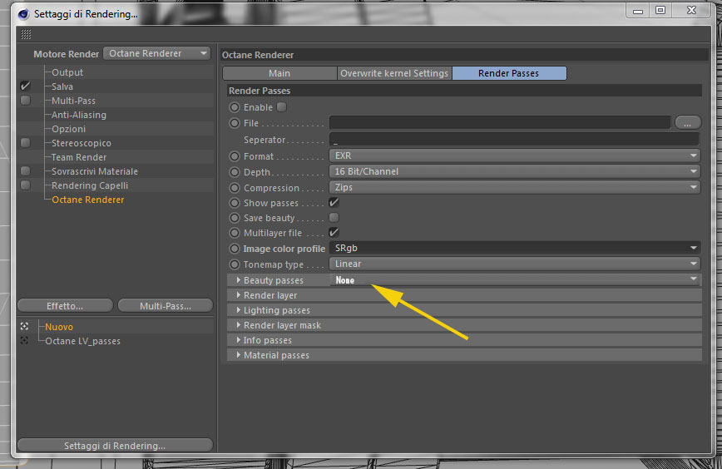Image resolution: width=722 pixels, height=469 pixels.
Task: Click the Show passes animation dot
Action: click(x=235, y=203)
